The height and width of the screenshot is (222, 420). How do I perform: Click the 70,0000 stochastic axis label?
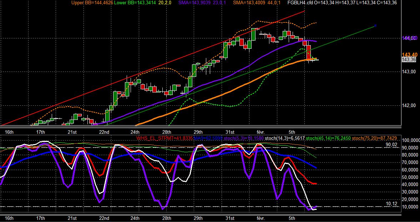coord(410,163)
